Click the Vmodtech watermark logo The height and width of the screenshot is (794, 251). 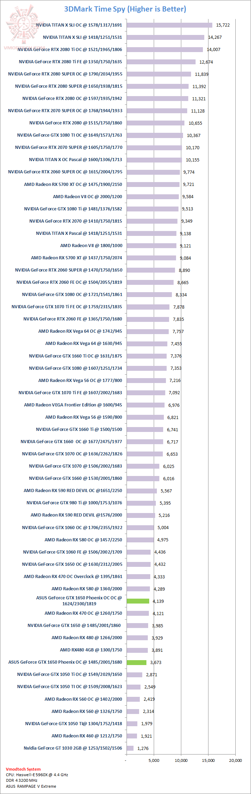[24, 26]
